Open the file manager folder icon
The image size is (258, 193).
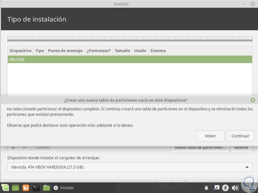tap(46, 188)
